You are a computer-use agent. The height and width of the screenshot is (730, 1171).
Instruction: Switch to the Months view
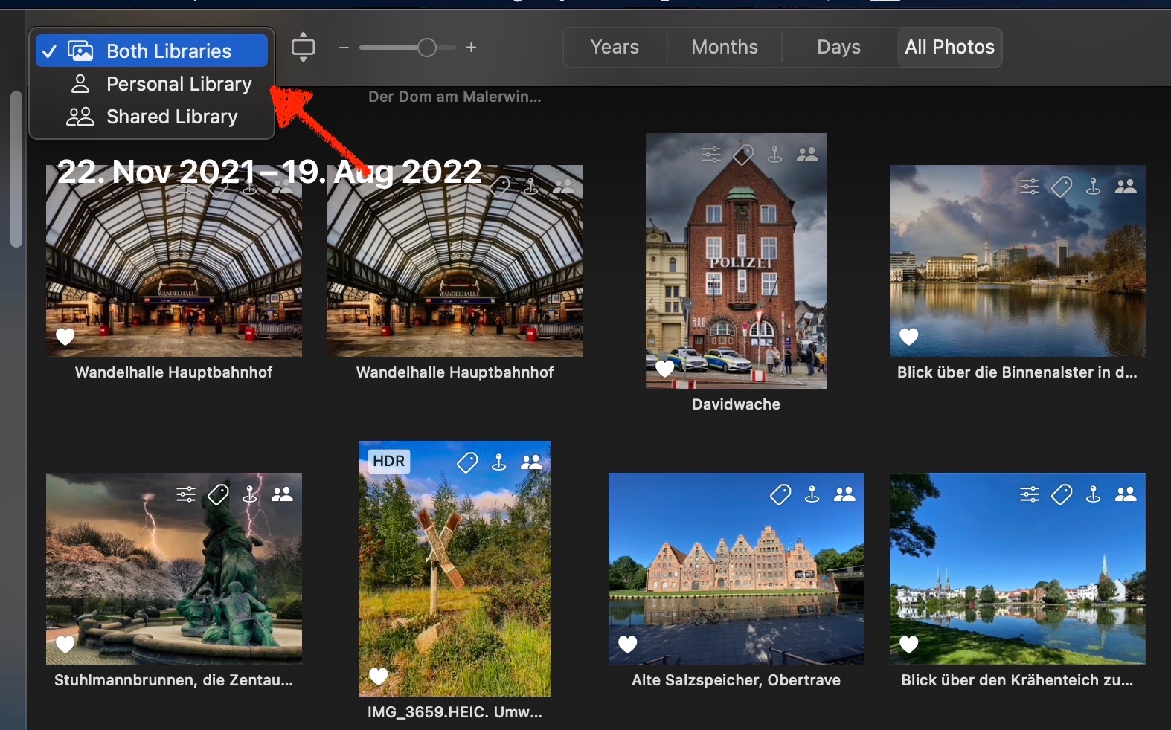pos(725,48)
